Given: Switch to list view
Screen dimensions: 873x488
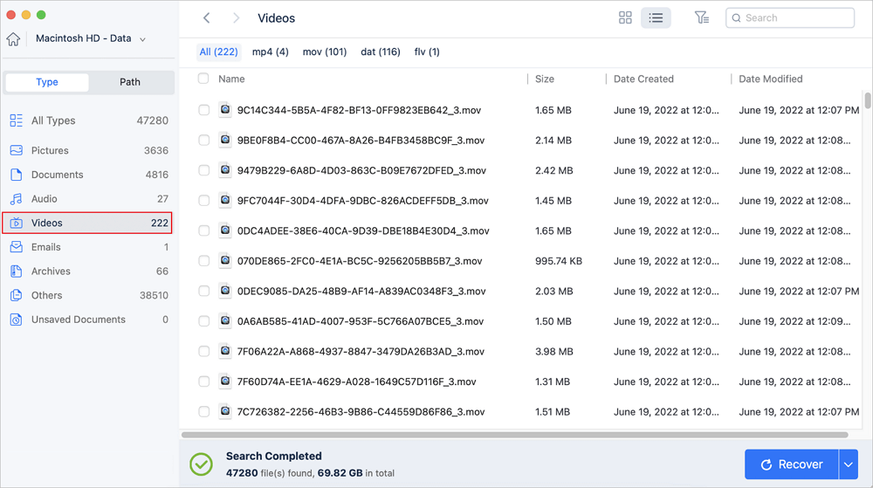Looking at the screenshot, I should 656,17.
